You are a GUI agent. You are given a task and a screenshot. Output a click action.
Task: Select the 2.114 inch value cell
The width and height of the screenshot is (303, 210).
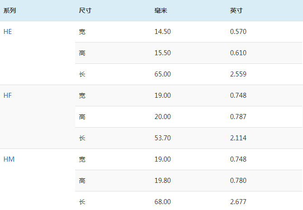click(238, 138)
